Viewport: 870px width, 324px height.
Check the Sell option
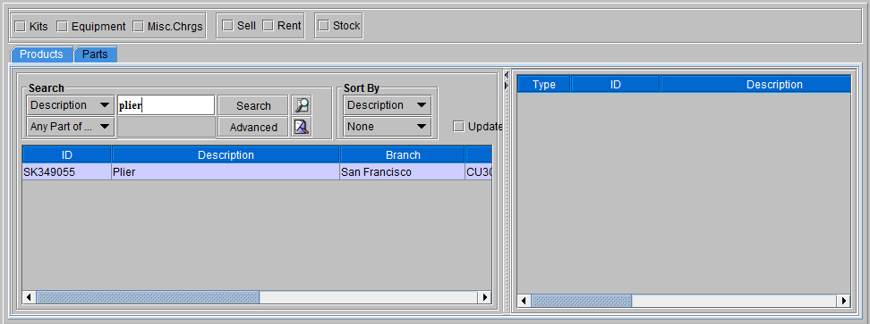coord(227,25)
